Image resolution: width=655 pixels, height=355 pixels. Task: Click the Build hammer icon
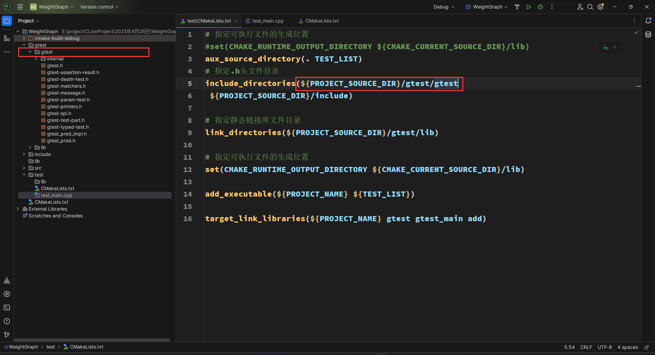517,7
